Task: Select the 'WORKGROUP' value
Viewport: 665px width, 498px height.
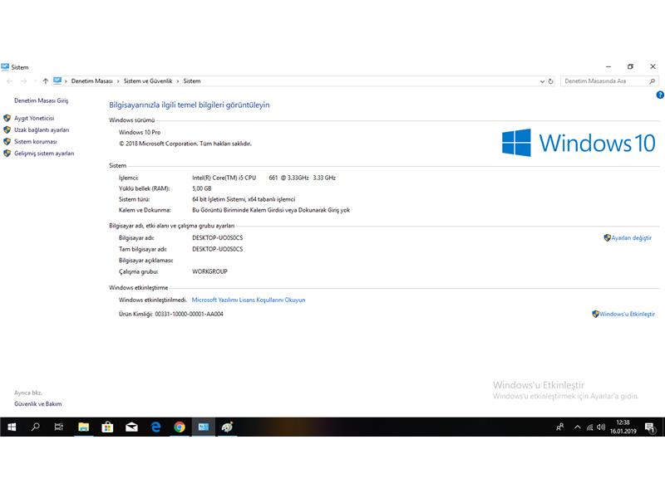Action: (x=209, y=271)
